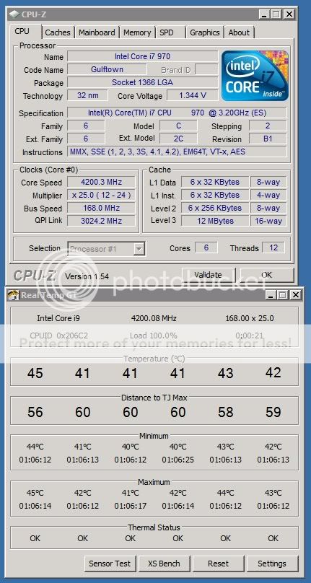
Task: Click the Intel Core i7 logo
Action: 255,76
